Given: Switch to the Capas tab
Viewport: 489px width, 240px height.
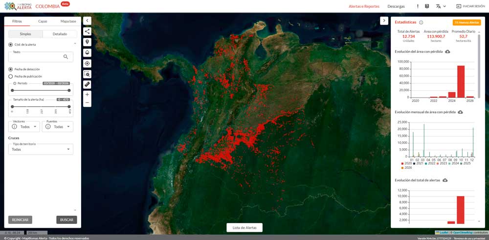Looking at the screenshot, I should click(43, 21).
